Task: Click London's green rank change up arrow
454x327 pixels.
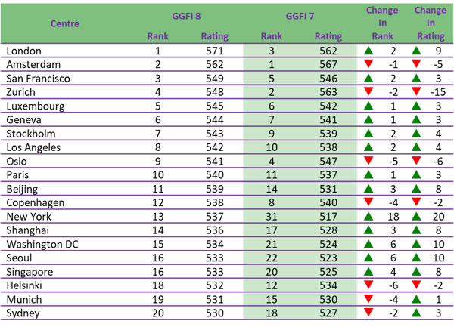Action: pos(368,51)
